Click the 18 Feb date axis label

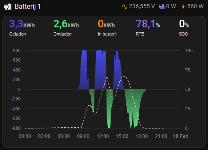pyautogui.click(x=181, y=136)
